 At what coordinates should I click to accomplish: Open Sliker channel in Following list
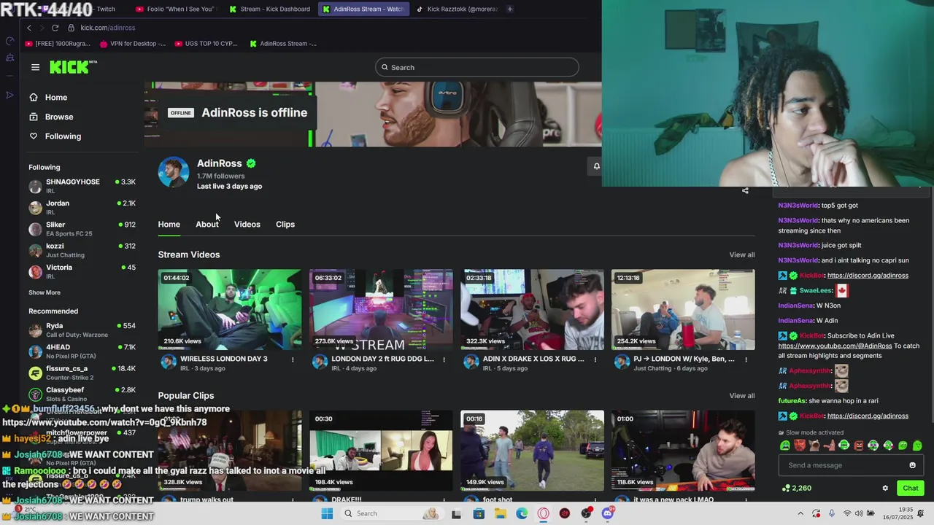click(82, 229)
